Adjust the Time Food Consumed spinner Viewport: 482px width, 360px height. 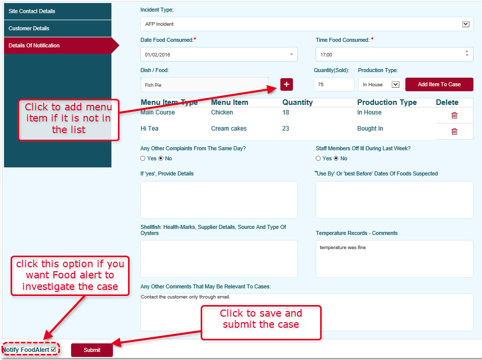coord(466,54)
